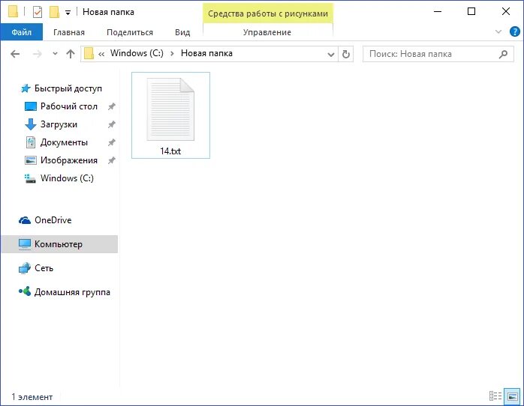The image size is (524, 406).
Task: Click the Forward navigation arrow
Action: point(38,54)
